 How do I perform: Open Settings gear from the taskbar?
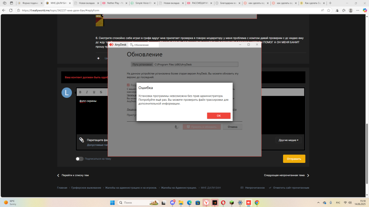[x=240, y=203]
